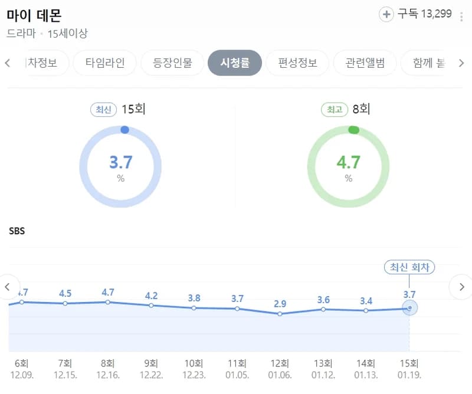Switch to the 등장인물 tab
Viewport: 472px width, 394px height.
[172, 63]
